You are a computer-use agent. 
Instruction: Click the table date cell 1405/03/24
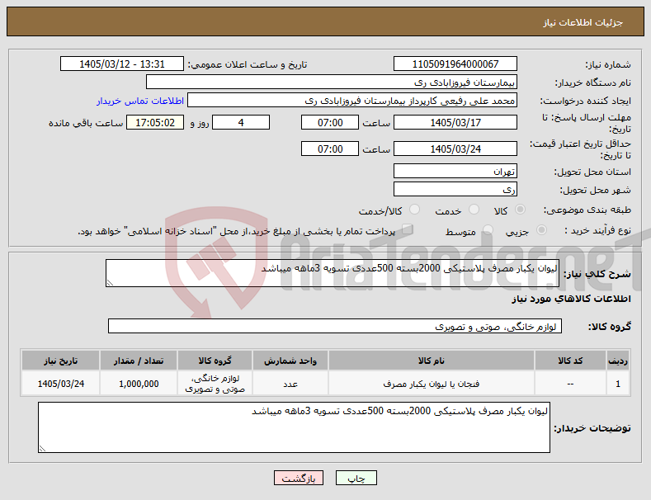[x=60, y=384]
